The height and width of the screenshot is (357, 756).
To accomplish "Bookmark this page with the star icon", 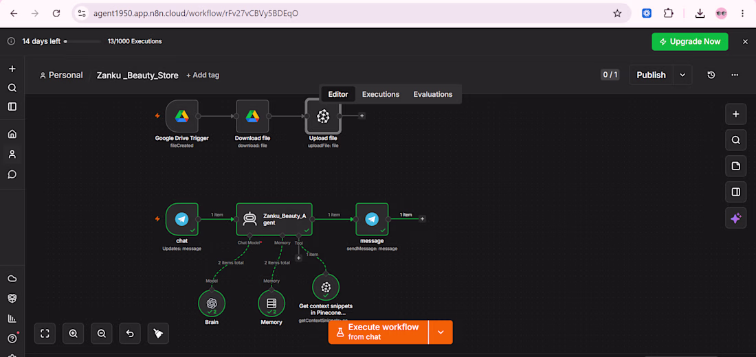I will pos(617,14).
